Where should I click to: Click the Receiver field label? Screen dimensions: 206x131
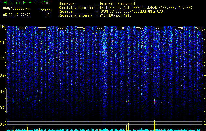tap(66, 11)
